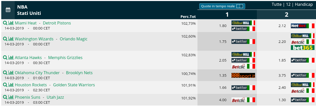
Task: Click magnifier icon for Atlanta Hawks match
Action: coord(5,58)
